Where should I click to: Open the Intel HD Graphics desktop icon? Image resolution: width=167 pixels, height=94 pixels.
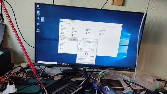click(43, 19)
